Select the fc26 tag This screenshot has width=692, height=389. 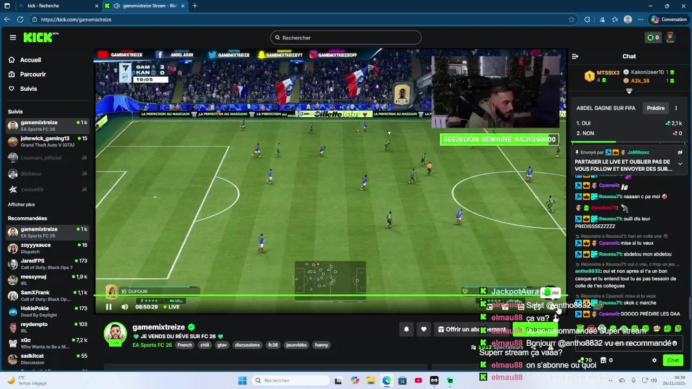click(273, 345)
